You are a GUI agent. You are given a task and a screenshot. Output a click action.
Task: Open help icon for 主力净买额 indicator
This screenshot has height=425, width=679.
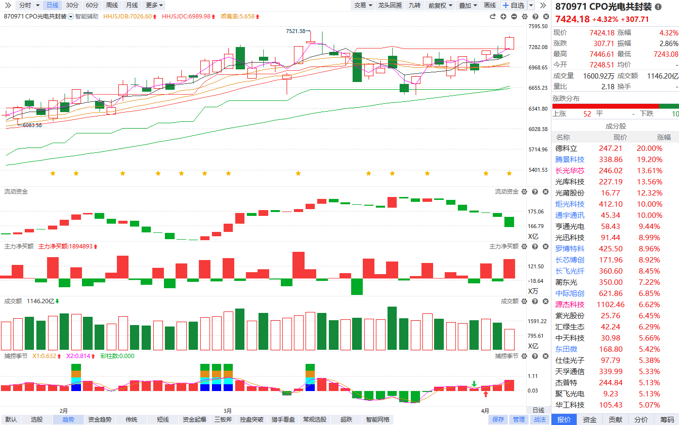tap(535, 246)
